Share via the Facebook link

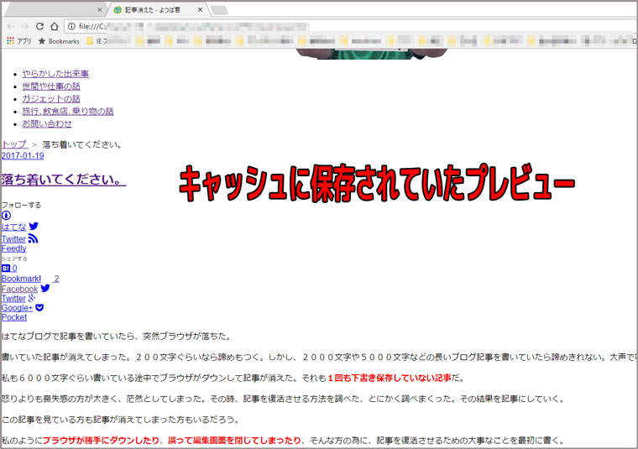19,289
